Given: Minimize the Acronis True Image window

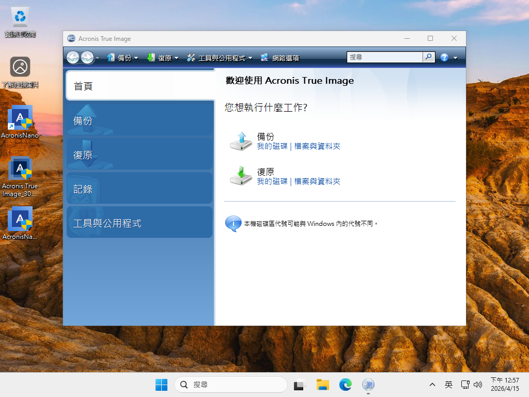Looking at the screenshot, I should (x=407, y=38).
